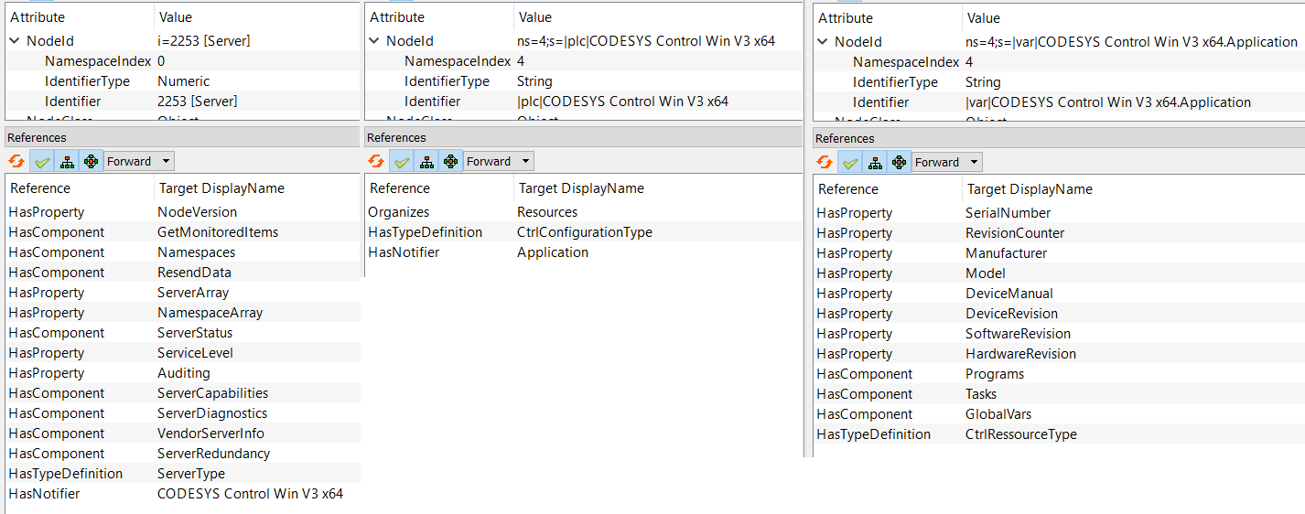Toggle hierarchical references icon in middle panel

tap(426, 161)
